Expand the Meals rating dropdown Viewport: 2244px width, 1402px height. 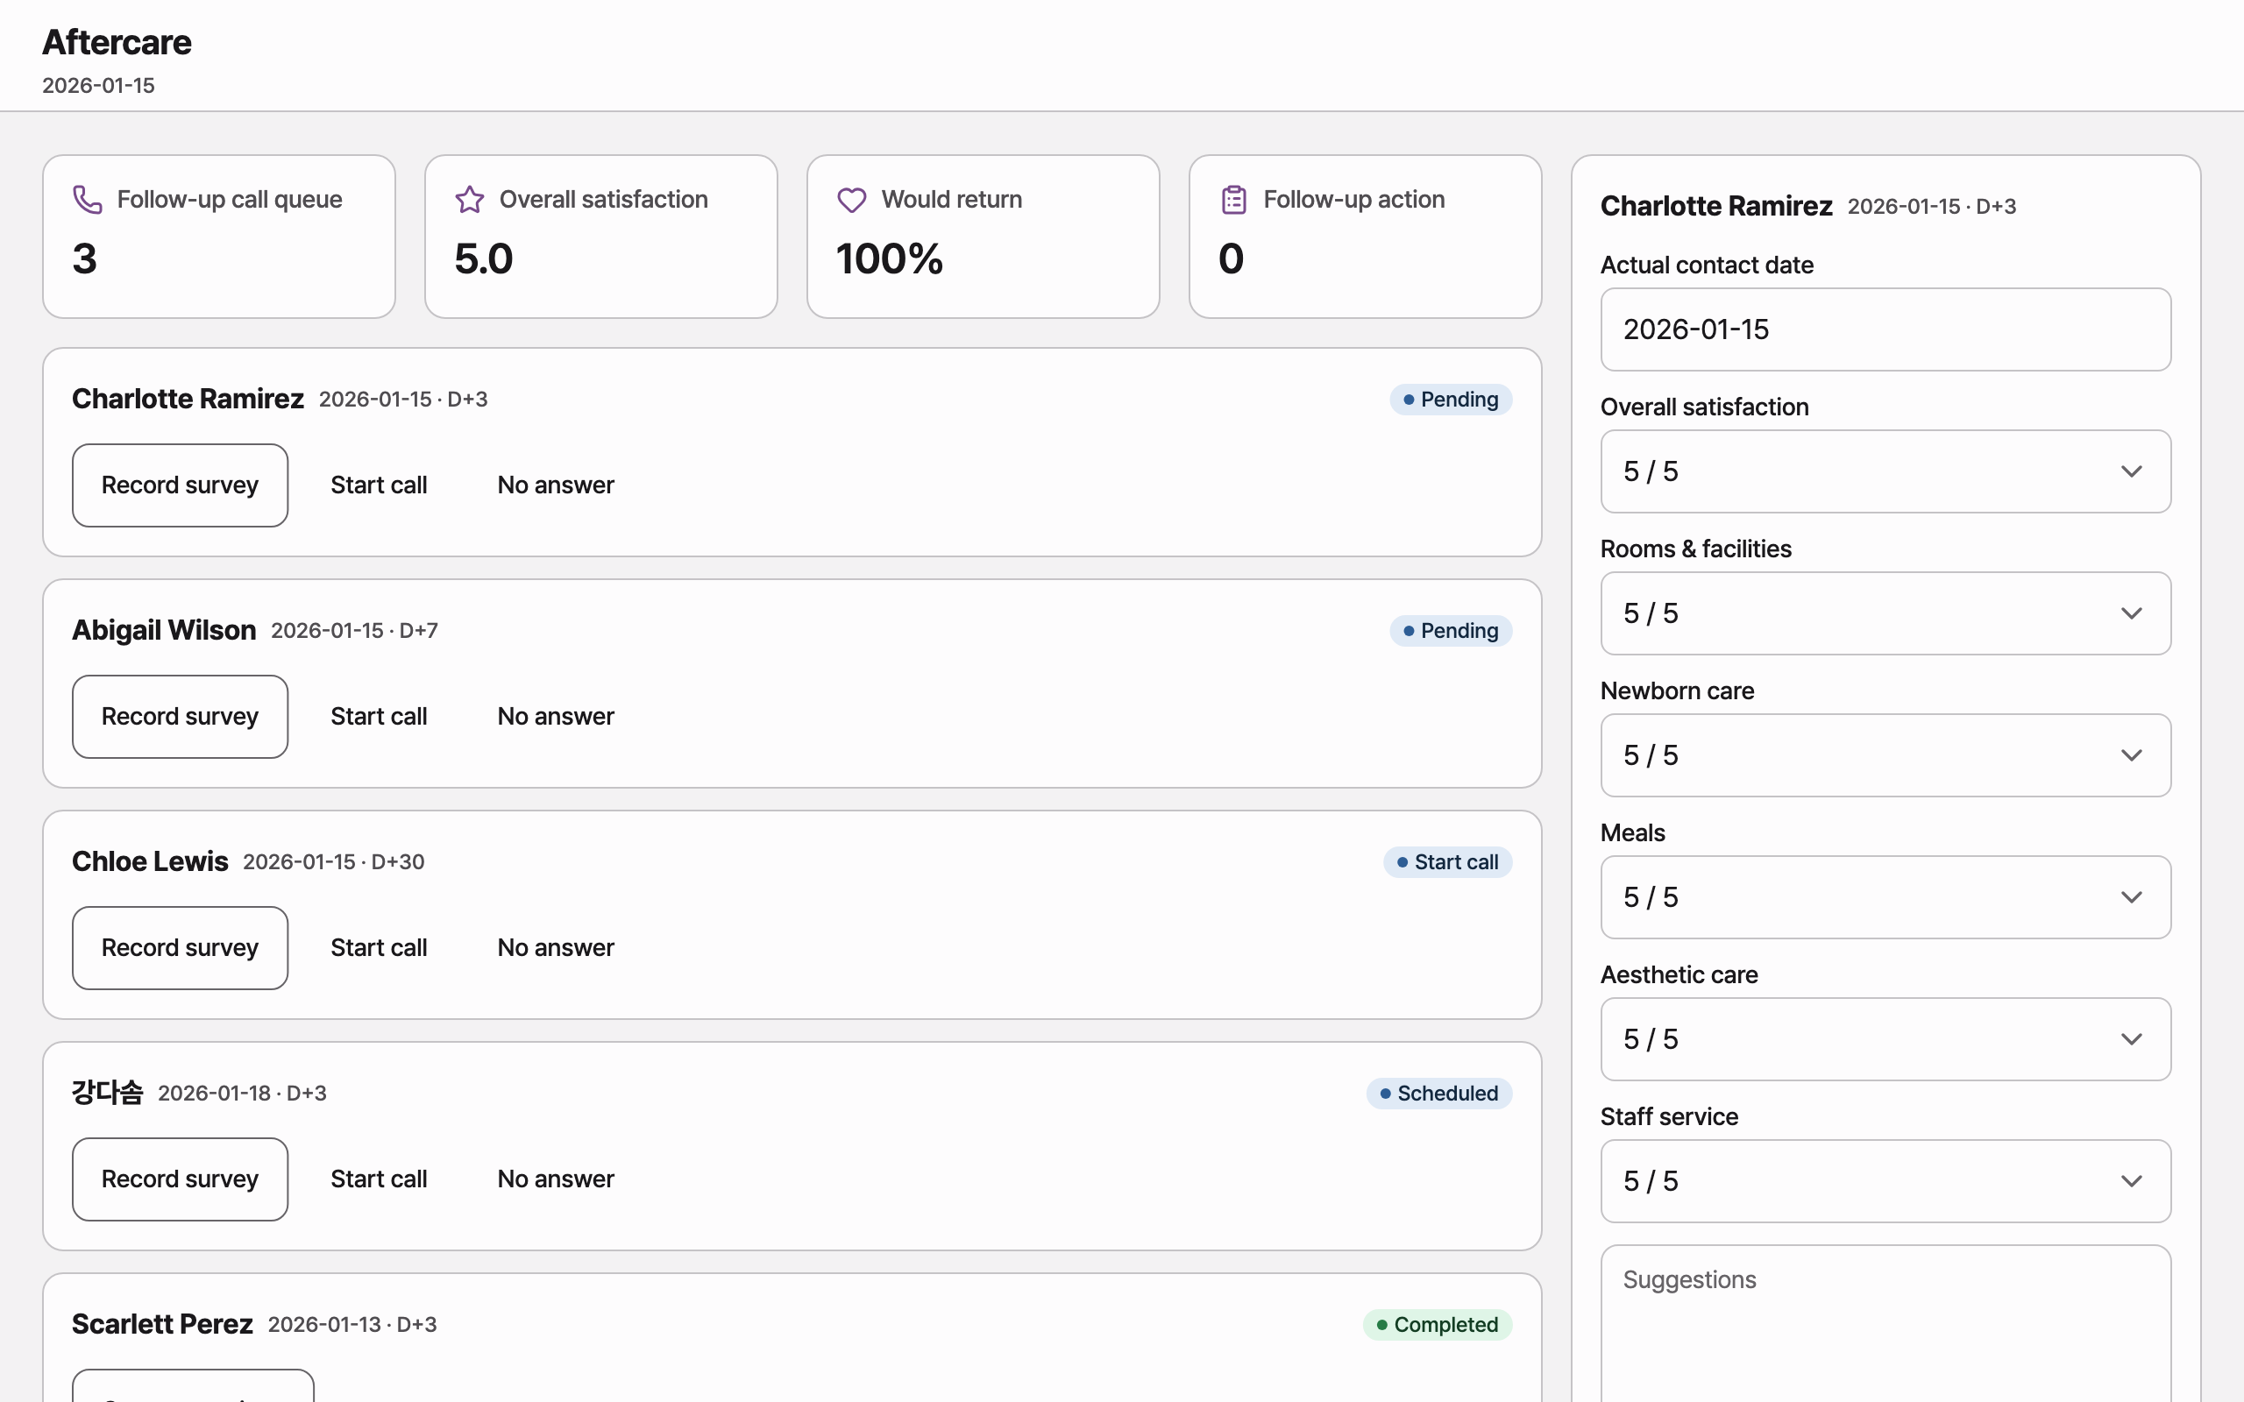point(1885,896)
